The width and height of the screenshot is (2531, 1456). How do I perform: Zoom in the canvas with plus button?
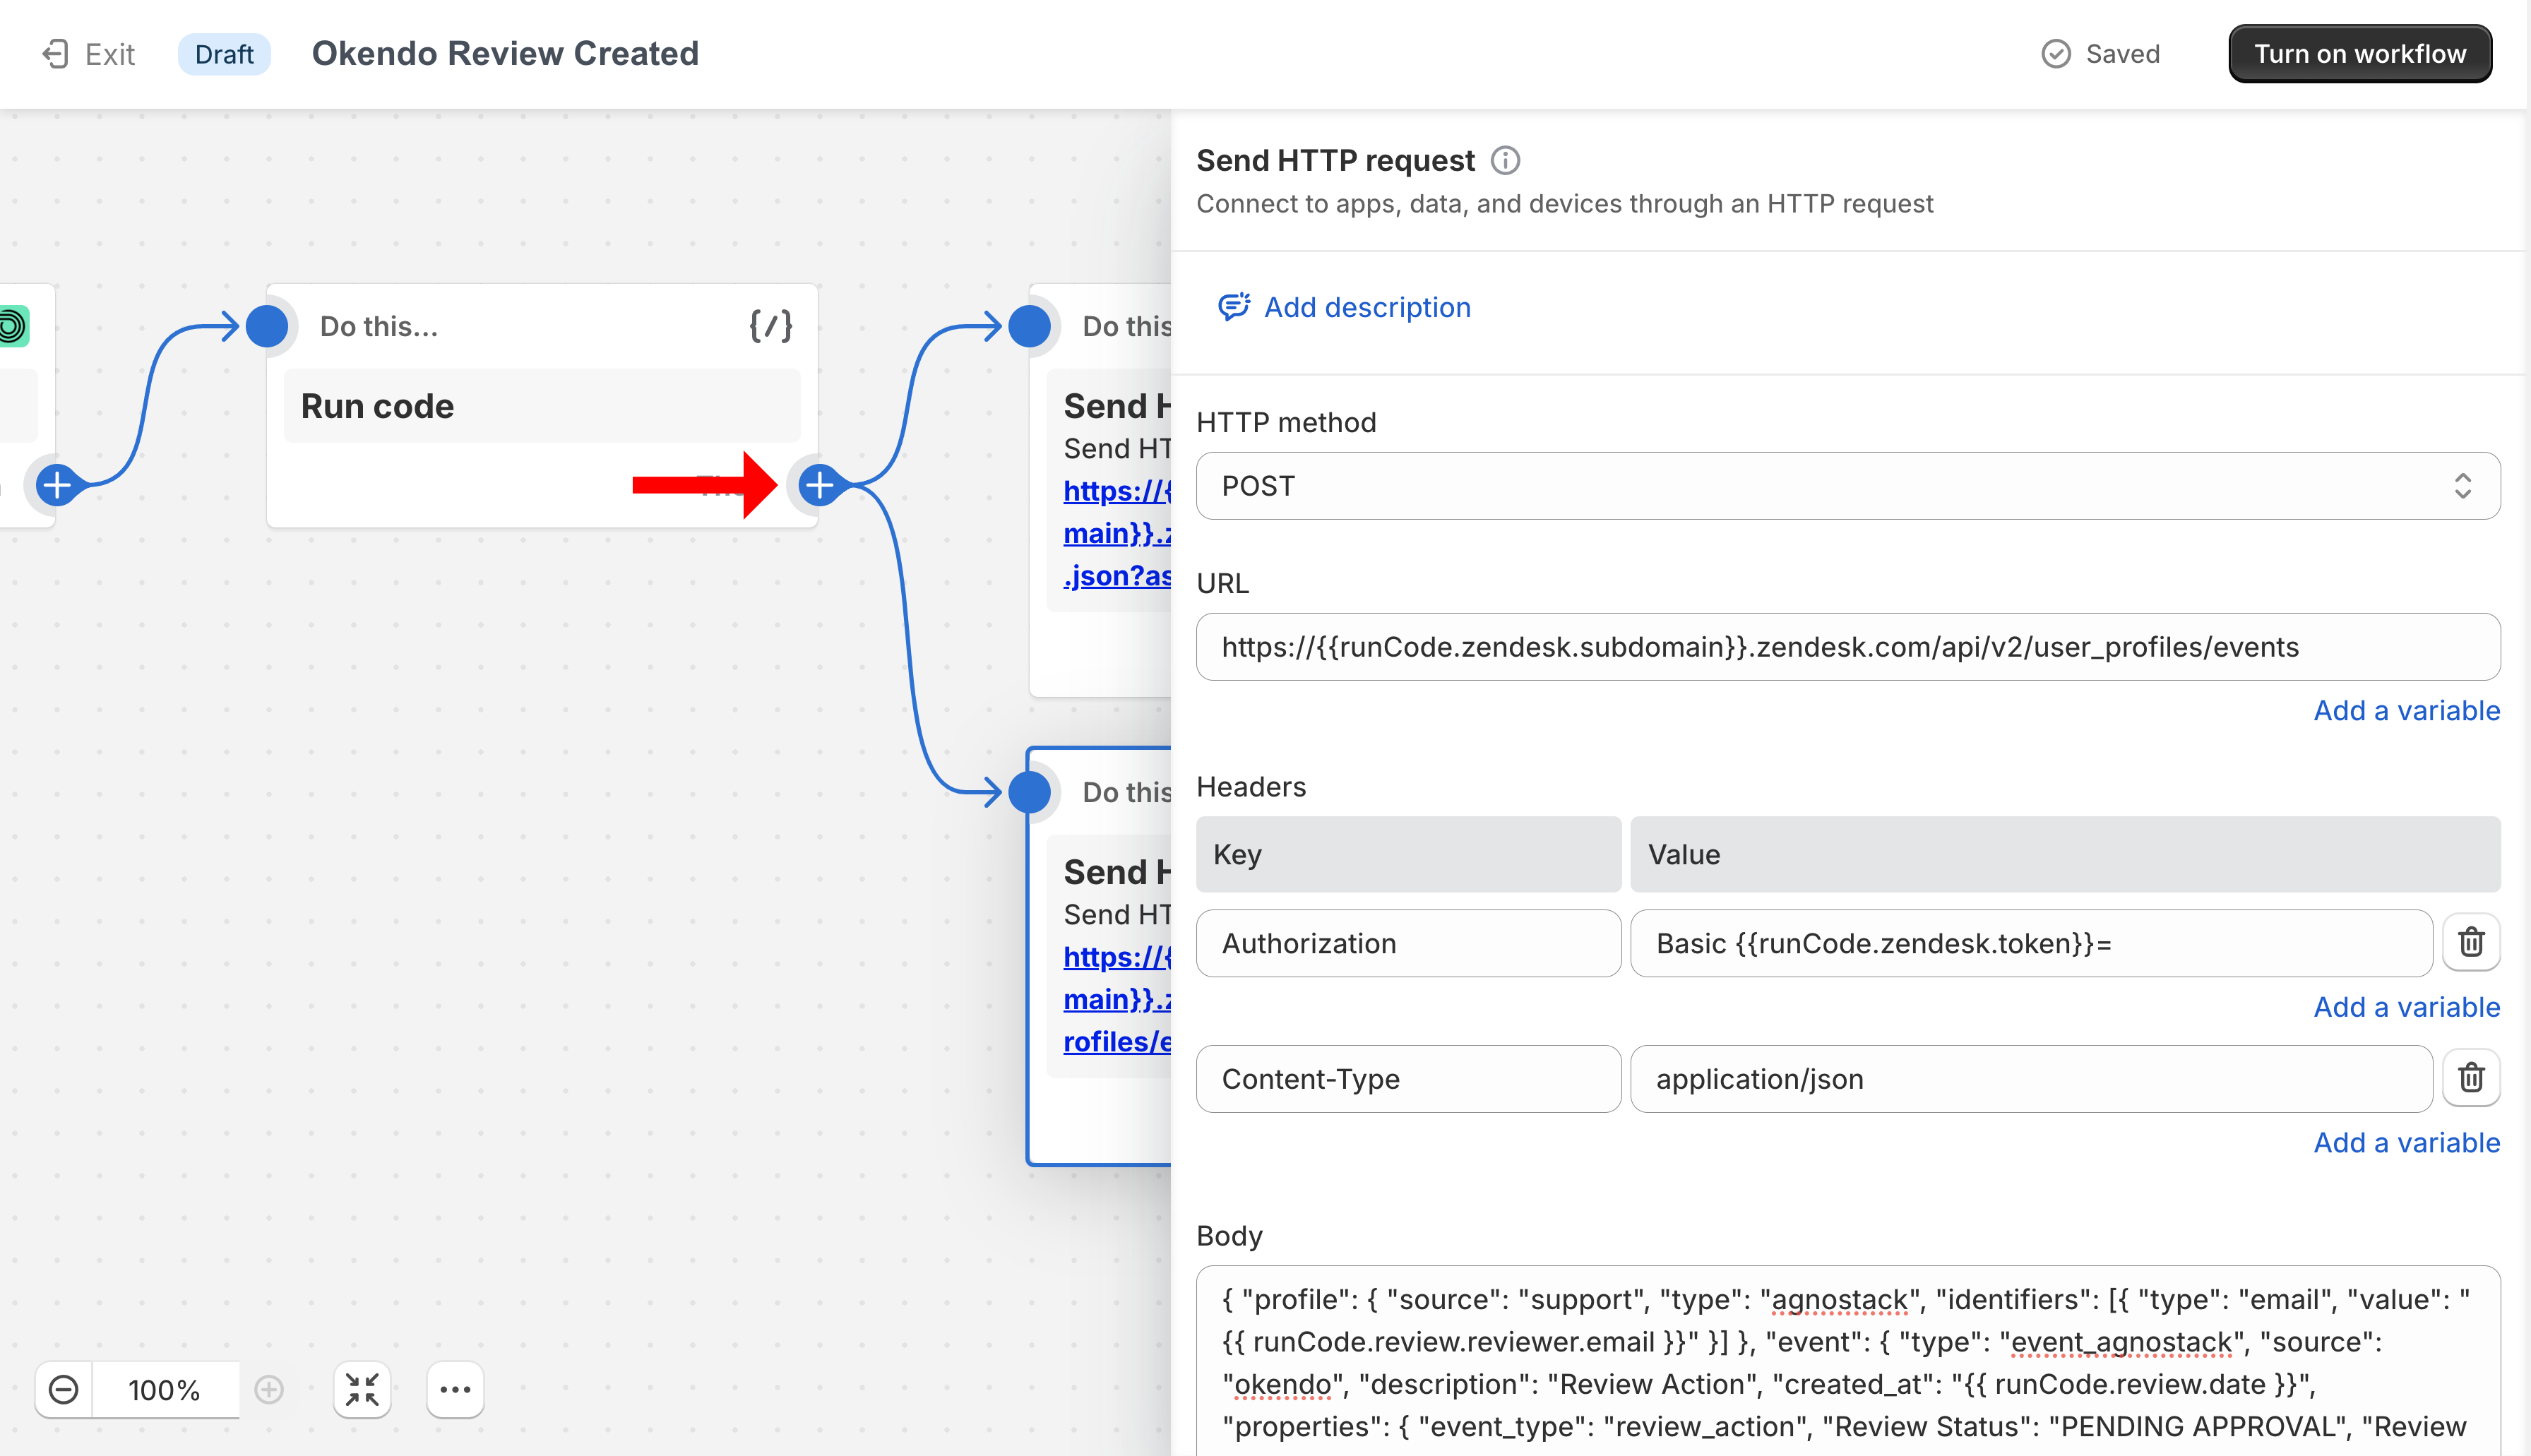269,1389
